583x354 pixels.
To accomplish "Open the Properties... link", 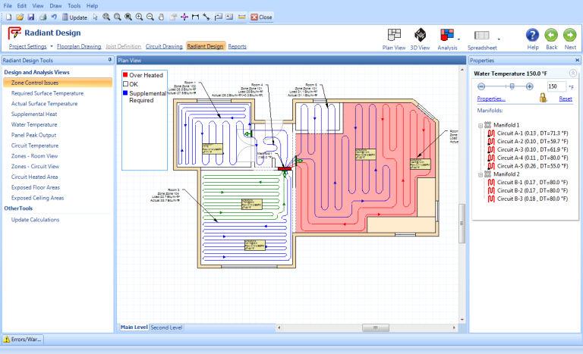I will [x=491, y=99].
